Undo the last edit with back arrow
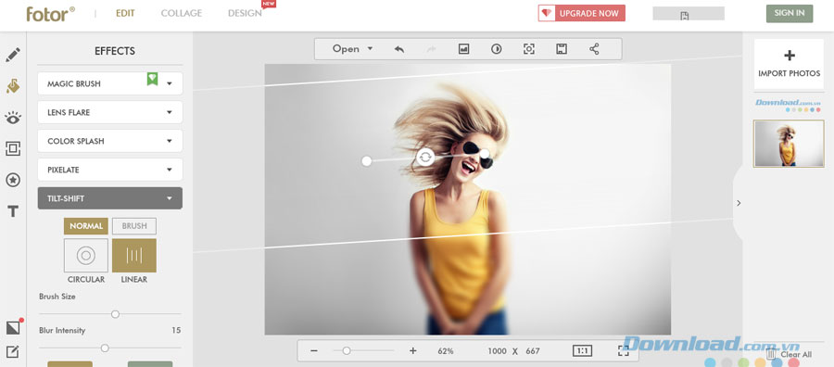The width and height of the screenshot is (834, 367). 398,49
